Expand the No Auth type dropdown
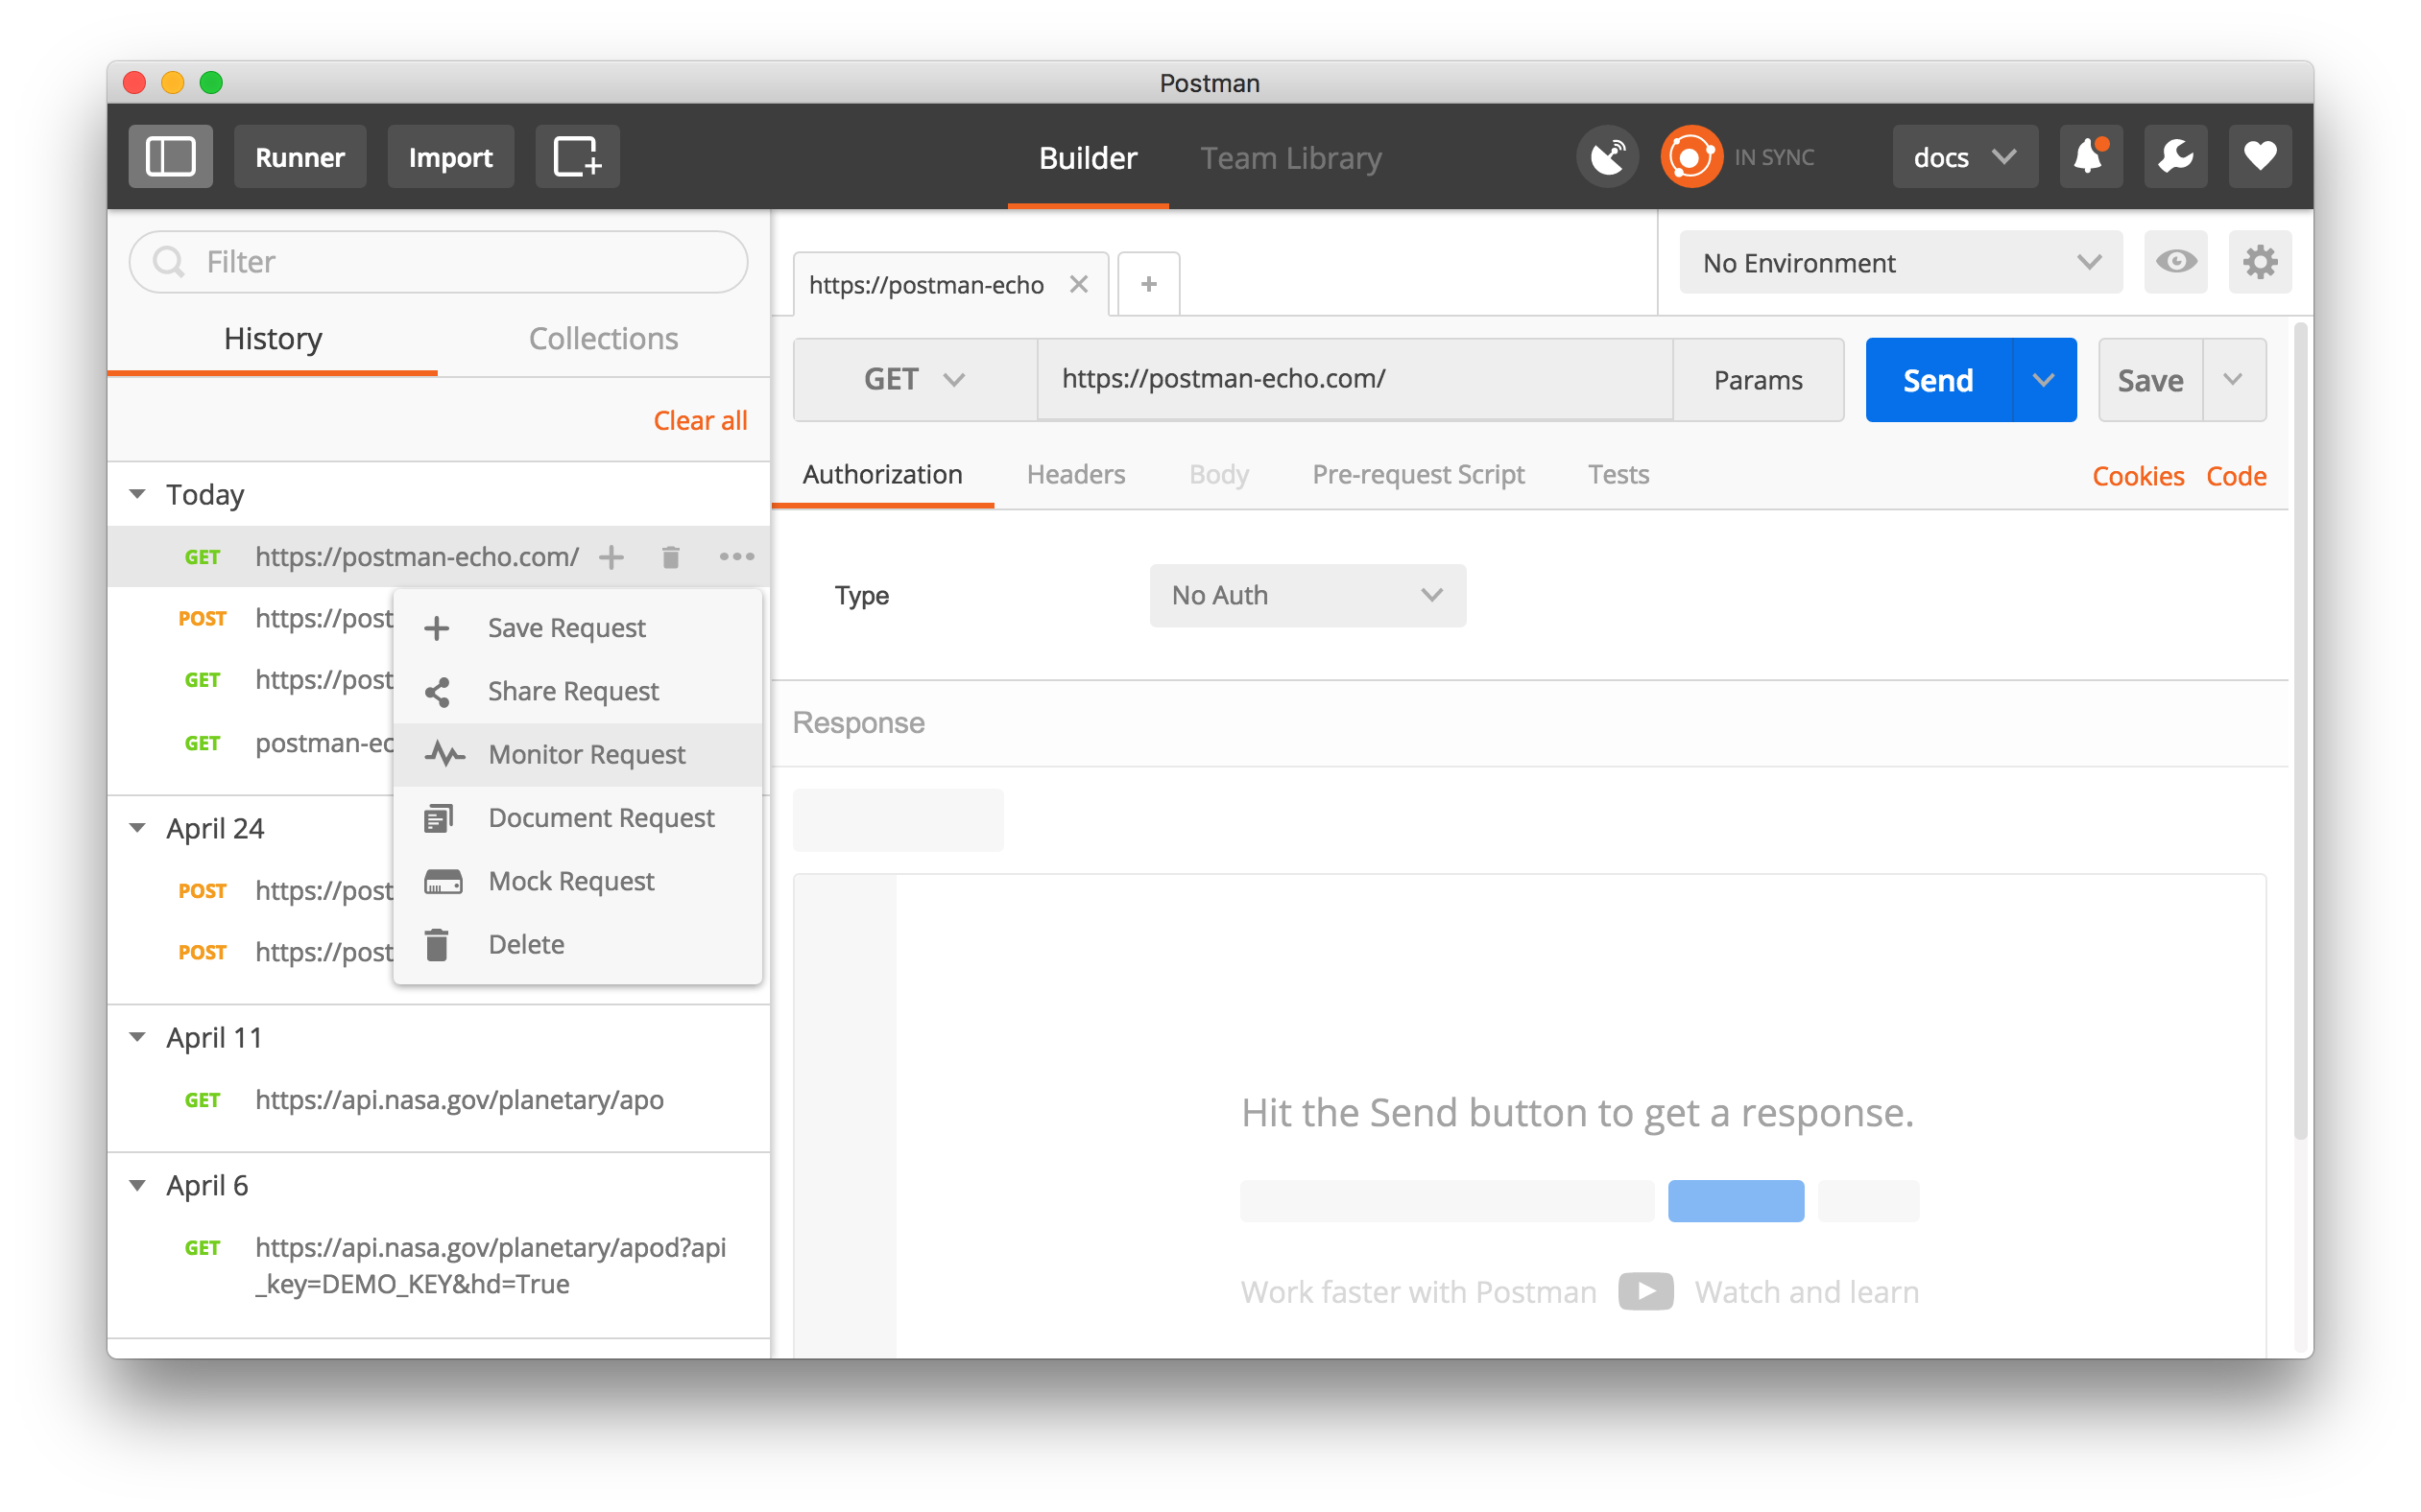2421x1512 pixels. [1306, 596]
